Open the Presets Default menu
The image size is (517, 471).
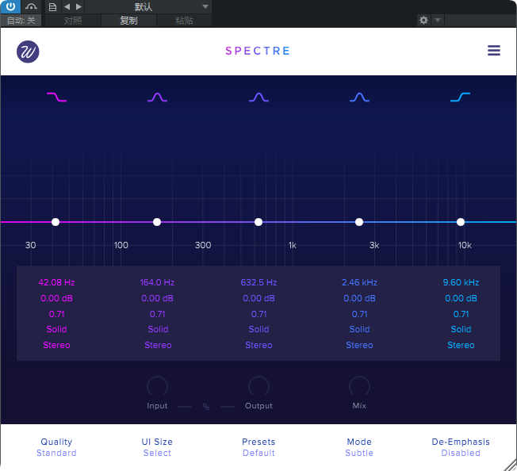258,447
